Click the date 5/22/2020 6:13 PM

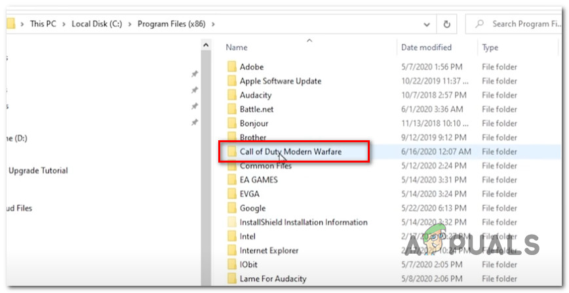pyautogui.click(x=434, y=208)
